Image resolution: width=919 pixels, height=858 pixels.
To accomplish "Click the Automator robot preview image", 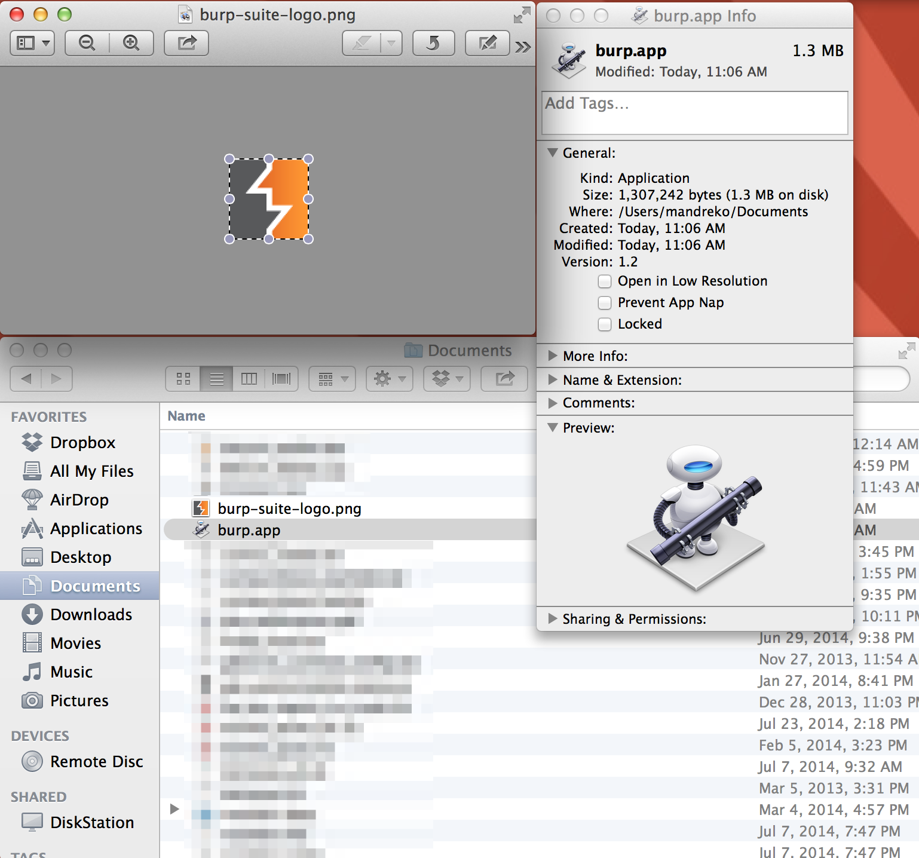I will (696, 517).
